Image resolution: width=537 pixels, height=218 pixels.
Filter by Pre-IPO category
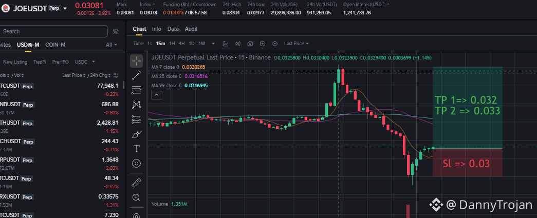(60, 62)
